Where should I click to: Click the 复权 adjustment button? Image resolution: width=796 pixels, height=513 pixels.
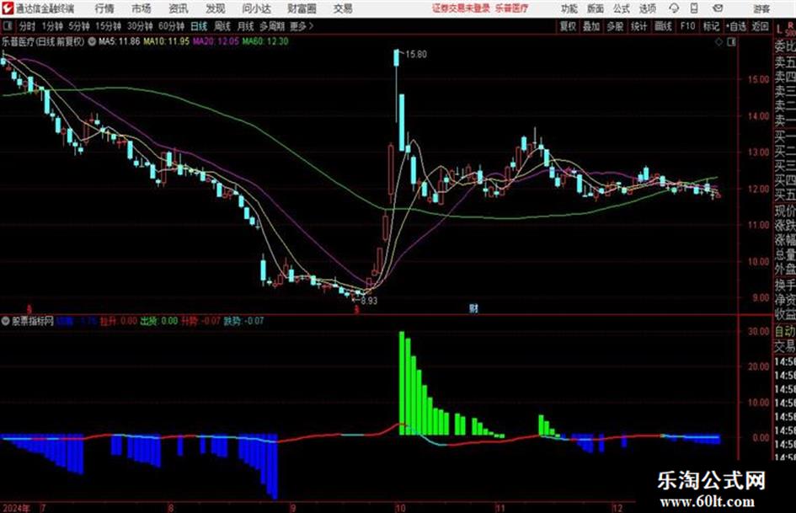point(568,26)
